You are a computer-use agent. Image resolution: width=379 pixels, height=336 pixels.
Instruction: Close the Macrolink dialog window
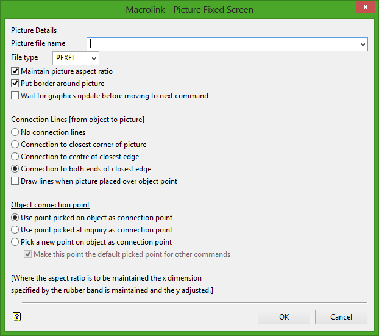(364, 9)
